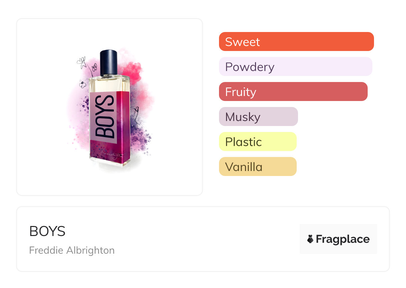Click the yellow Plastic accord bar
This screenshot has width=406, height=288.
tap(257, 142)
